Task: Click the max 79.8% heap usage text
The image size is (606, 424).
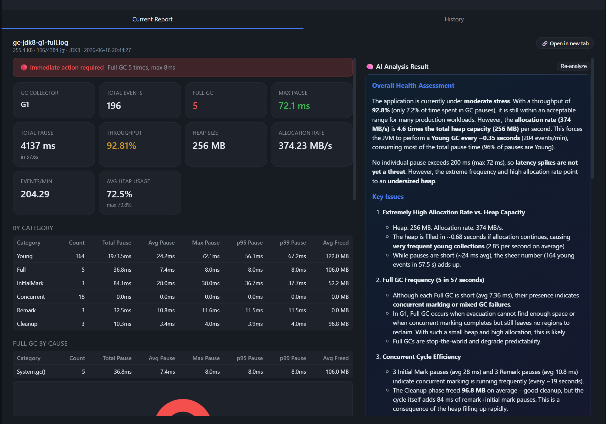Action: 119,205
